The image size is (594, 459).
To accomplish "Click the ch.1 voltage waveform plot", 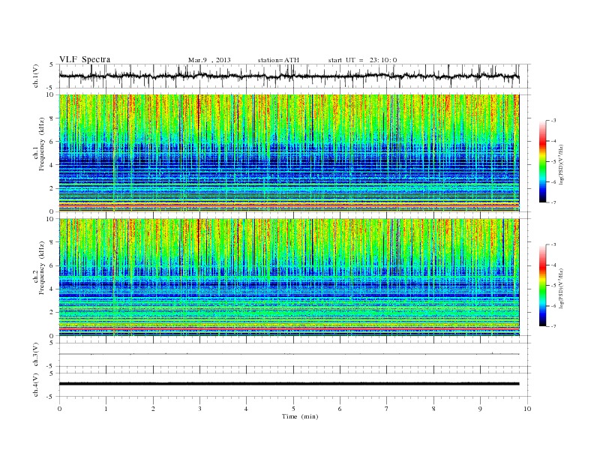I will click(295, 76).
